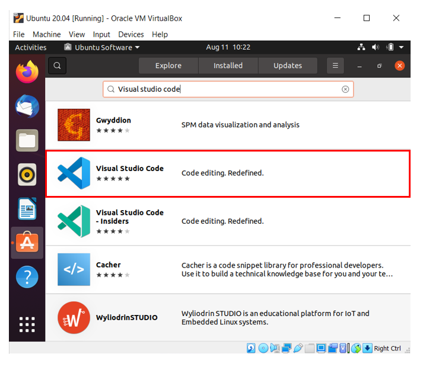The width and height of the screenshot is (426, 367).
Task: Launch Thunderbird mail from the dock
Action: click(27, 106)
